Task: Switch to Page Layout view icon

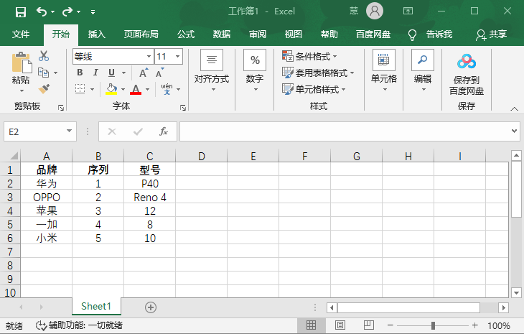Action: [x=340, y=325]
